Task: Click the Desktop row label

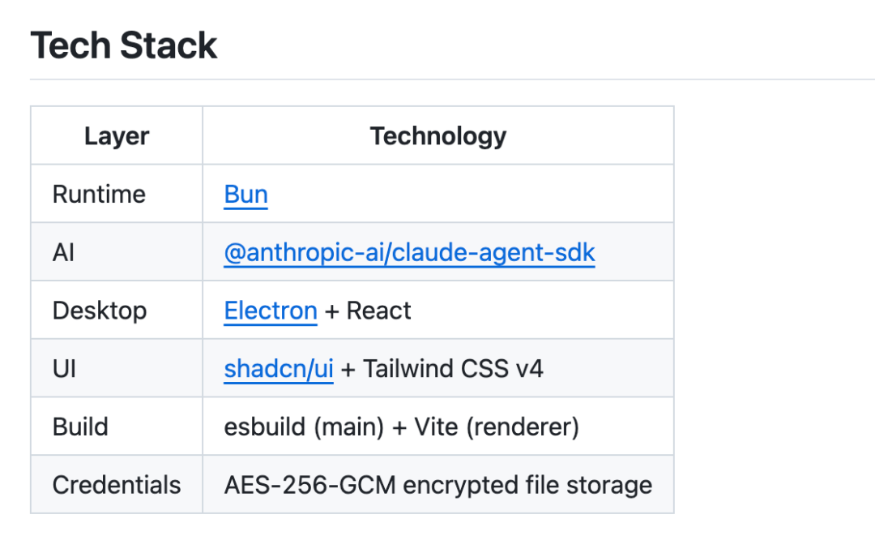Action: tap(100, 311)
